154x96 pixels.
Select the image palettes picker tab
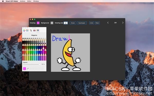[x=34, y=30]
